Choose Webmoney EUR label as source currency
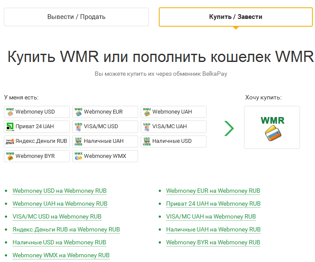Viewport: 315px width, 262px height. 103,112
